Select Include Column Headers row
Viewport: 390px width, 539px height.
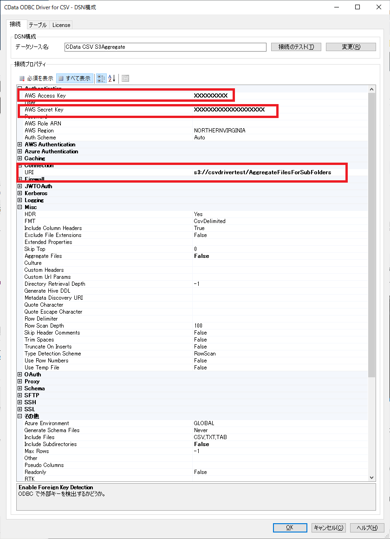192,228
